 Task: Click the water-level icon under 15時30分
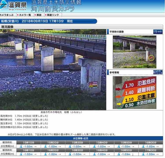pyautogui.click(x=70, y=146)
